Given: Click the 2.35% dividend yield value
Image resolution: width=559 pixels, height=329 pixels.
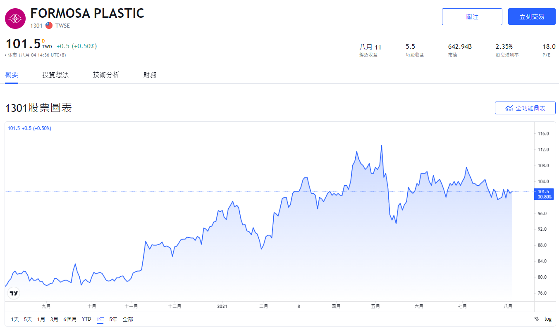Looking at the screenshot, I should pyautogui.click(x=504, y=47).
